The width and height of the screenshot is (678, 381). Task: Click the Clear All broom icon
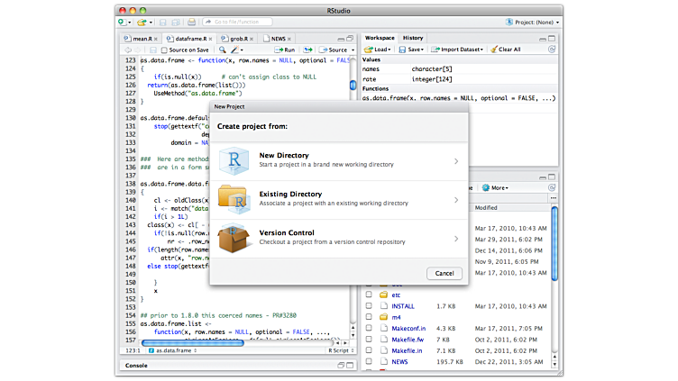(x=493, y=50)
